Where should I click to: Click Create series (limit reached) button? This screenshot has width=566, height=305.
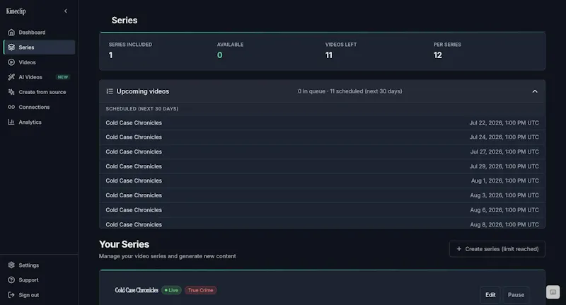(x=497, y=249)
